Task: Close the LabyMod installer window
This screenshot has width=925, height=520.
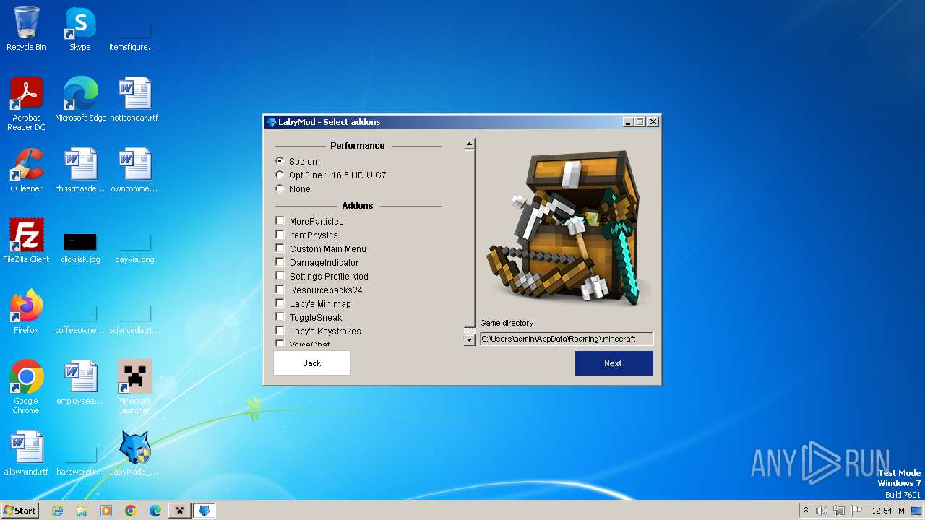Action: coord(653,122)
